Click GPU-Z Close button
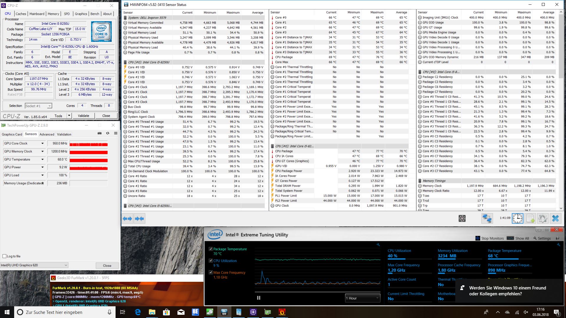The height and width of the screenshot is (318, 566). (107, 265)
